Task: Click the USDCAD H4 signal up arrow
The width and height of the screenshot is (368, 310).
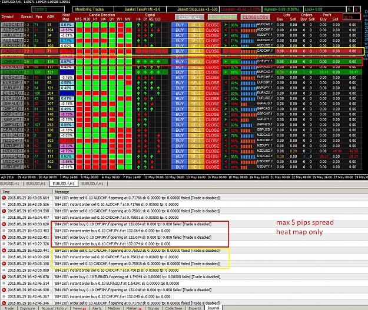Action: pos(139,156)
